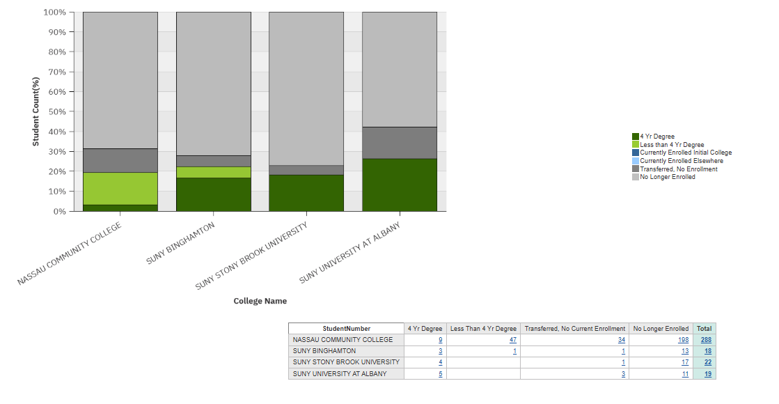Open Stony Brook No Longer Enrolled count 17

pos(685,362)
